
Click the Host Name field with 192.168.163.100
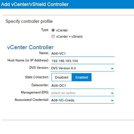82,61
